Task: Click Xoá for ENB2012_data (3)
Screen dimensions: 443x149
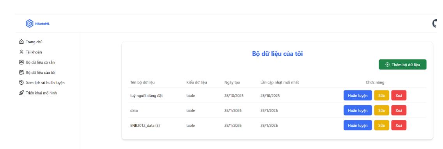Action: pos(399,126)
